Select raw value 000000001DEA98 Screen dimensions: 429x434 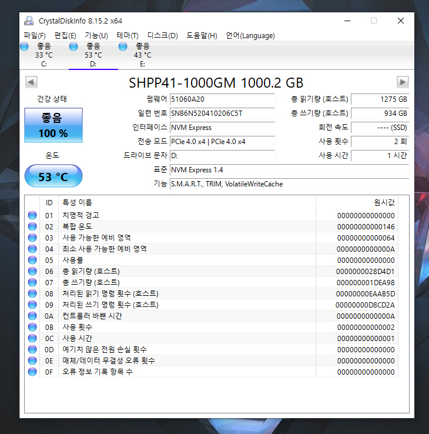(366, 283)
